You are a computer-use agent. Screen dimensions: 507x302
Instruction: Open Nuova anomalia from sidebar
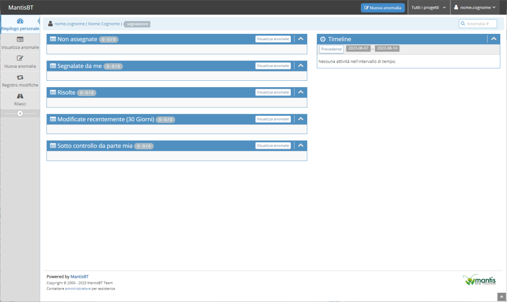[20, 58]
